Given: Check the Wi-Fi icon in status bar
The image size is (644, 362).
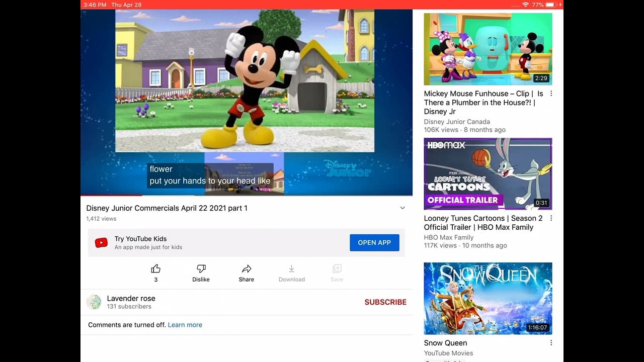Looking at the screenshot, I should pos(525,5).
